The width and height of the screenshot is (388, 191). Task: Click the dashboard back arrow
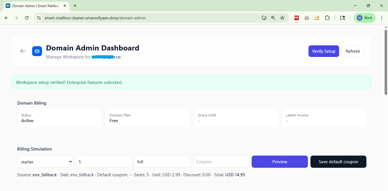[x=23, y=51]
